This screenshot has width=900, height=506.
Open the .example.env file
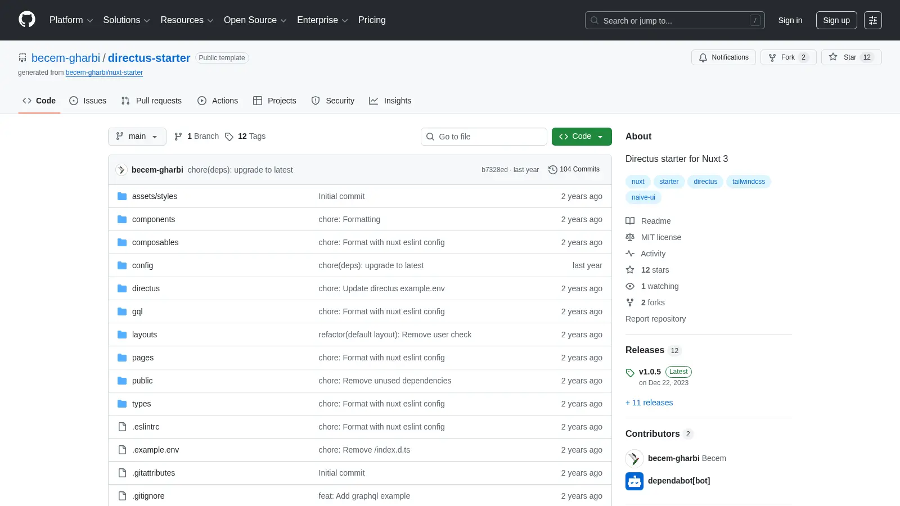(156, 450)
